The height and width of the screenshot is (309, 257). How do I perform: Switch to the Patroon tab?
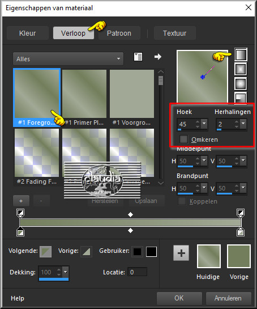[119, 33]
